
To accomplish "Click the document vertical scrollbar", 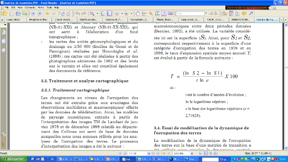I will tap(286, 86).
